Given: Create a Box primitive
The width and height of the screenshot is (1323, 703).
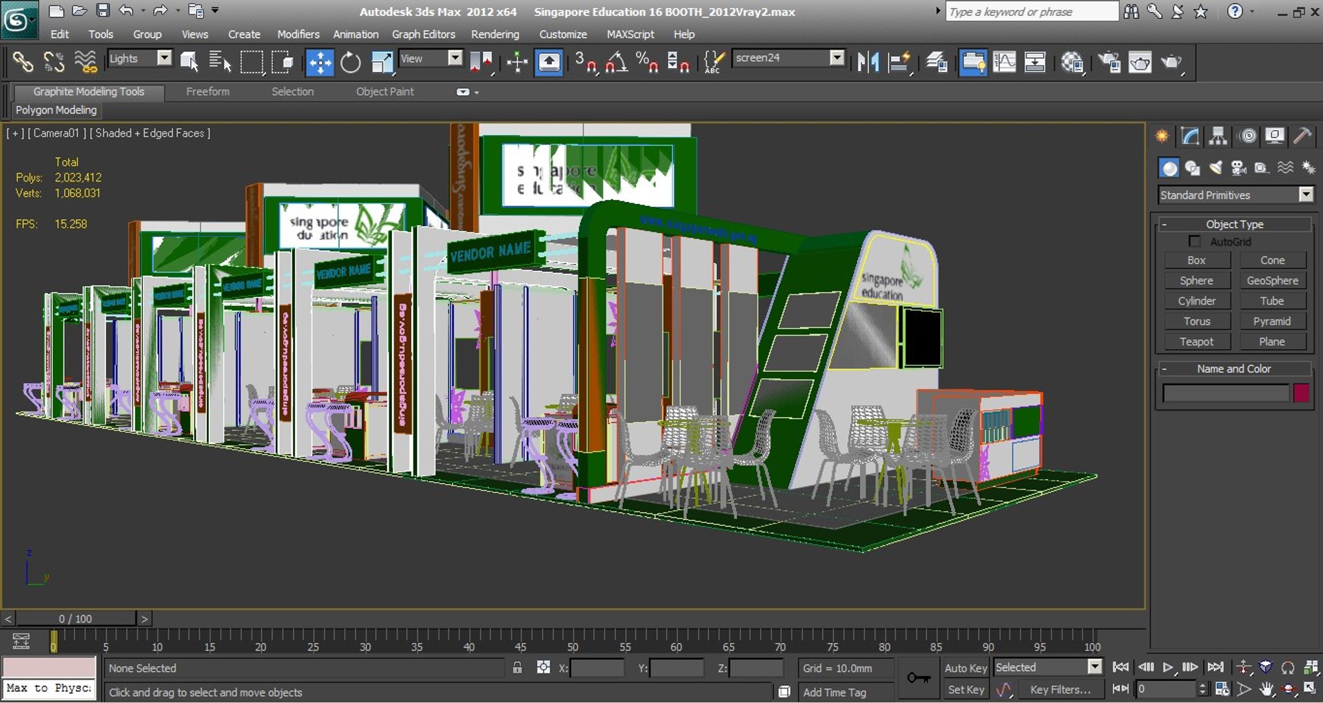Looking at the screenshot, I should click(x=1197, y=261).
